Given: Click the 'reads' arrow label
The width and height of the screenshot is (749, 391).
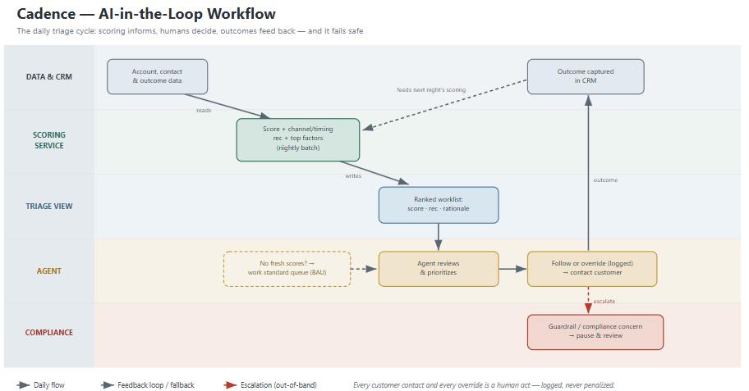Looking at the screenshot, I should 204,110.
